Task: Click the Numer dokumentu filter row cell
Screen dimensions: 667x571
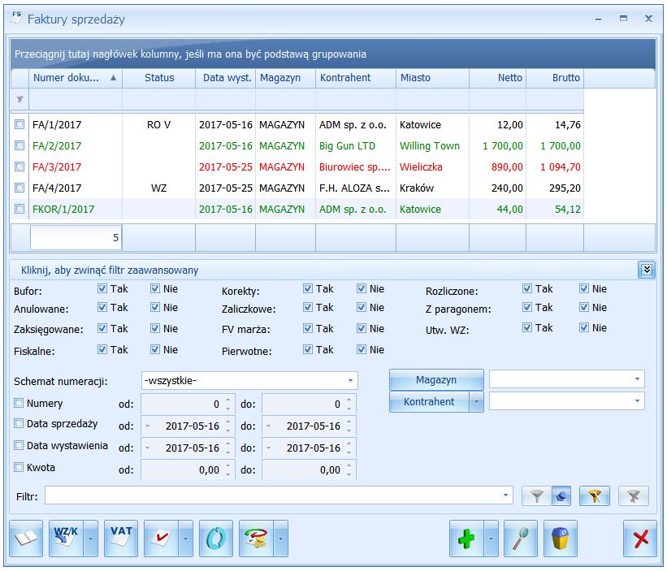Action: pyautogui.click(x=76, y=99)
